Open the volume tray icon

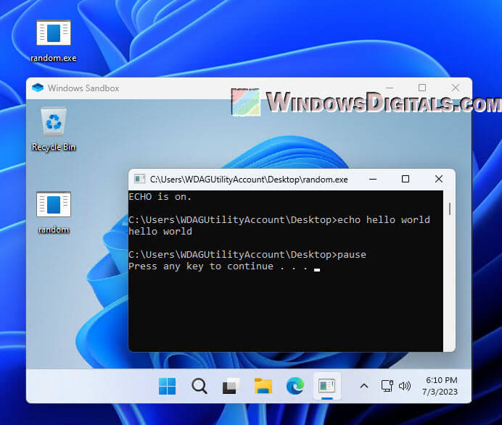point(405,386)
